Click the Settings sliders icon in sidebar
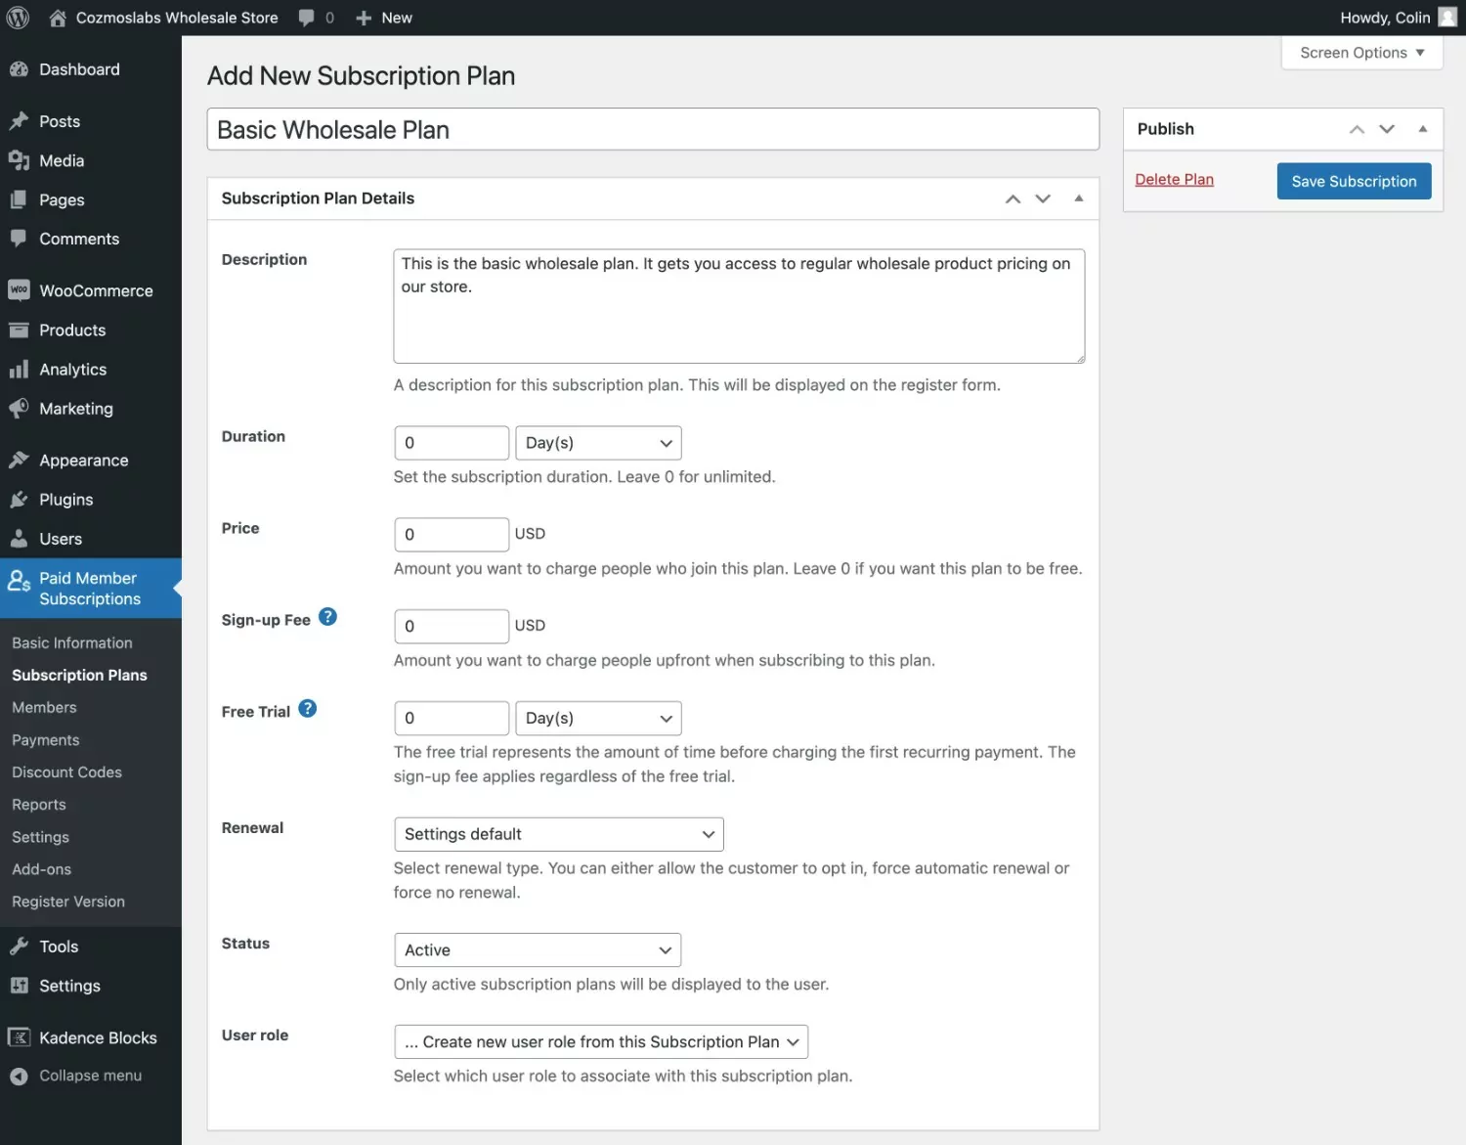1466x1145 pixels. (19, 986)
